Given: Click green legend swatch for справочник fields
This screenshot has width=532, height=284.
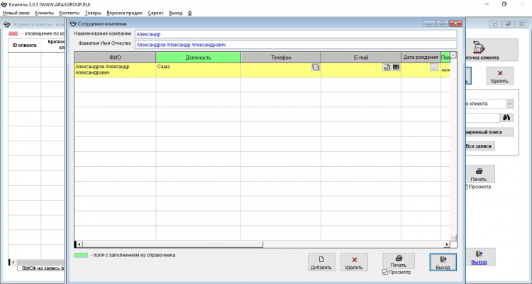Looking at the screenshot, I should click(x=81, y=255).
